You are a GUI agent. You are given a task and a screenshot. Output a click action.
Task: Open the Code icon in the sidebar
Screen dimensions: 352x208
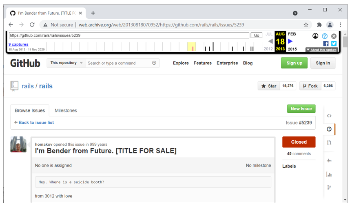[x=329, y=116]
